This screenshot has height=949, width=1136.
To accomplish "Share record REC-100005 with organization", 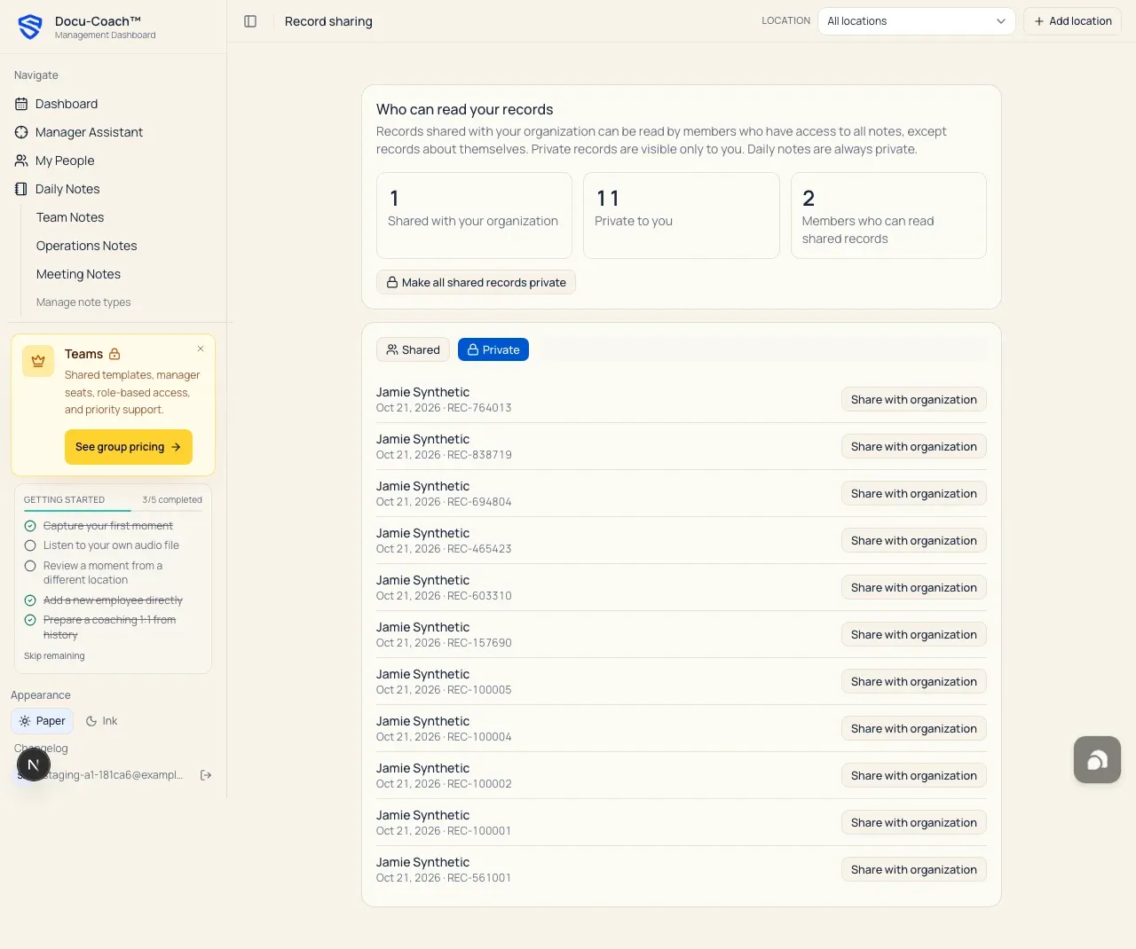I will pos(913,682).
